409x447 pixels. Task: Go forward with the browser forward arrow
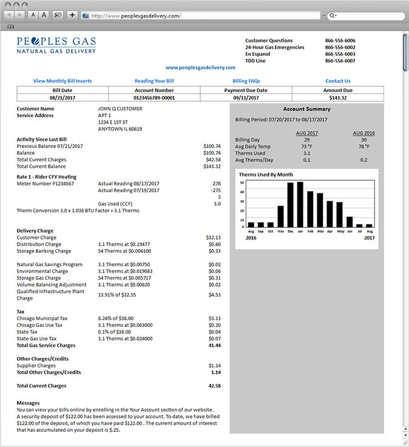pyautogui.click(x=19, y=15)
